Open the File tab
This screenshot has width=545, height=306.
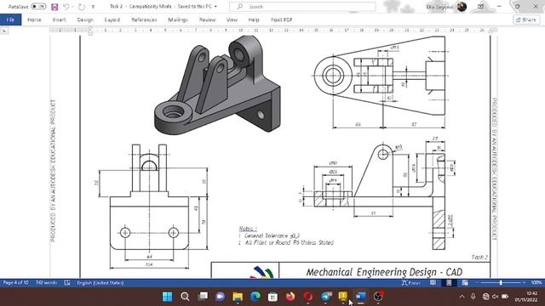pyautogui.click(x=10, y=20)
